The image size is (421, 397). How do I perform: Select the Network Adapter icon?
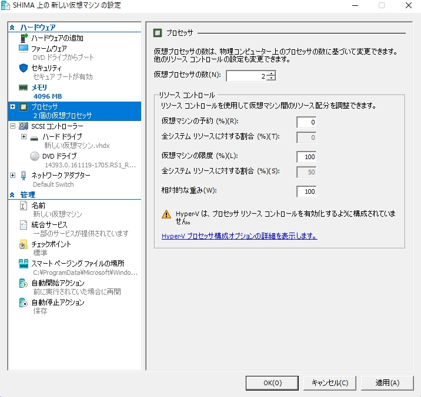(24, 176)
